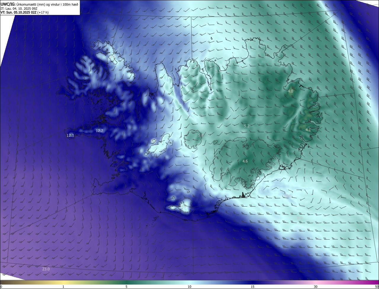Click the '0' tick on the color scale
The height and width of the screenshot is (289, 379).
coord(1,287)
